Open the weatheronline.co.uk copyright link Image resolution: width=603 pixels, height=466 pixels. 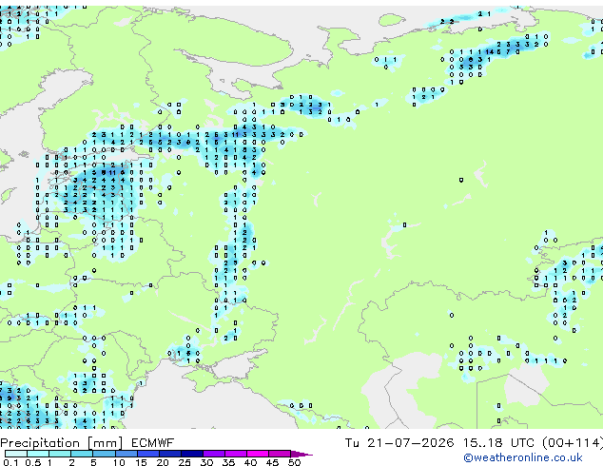click(x=523, y=457)
